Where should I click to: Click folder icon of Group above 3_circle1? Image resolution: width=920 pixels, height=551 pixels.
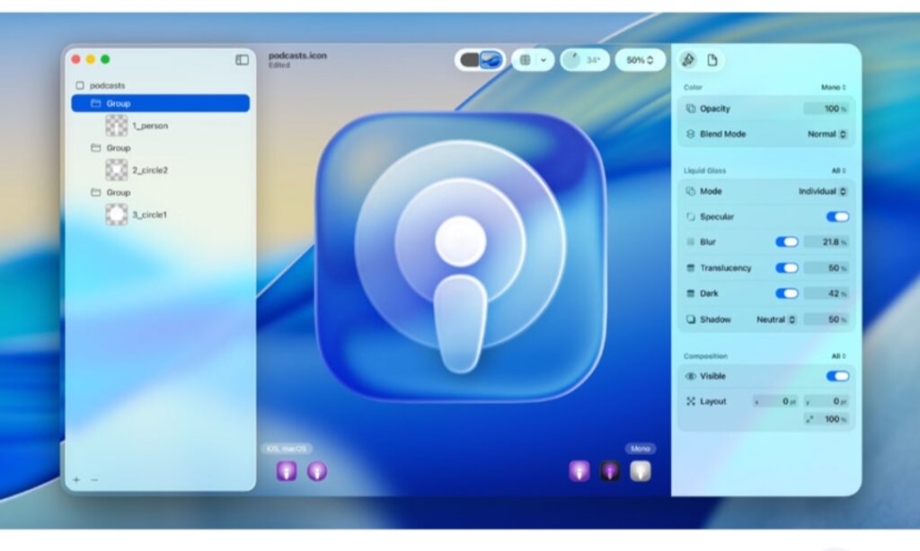[95, 192]
